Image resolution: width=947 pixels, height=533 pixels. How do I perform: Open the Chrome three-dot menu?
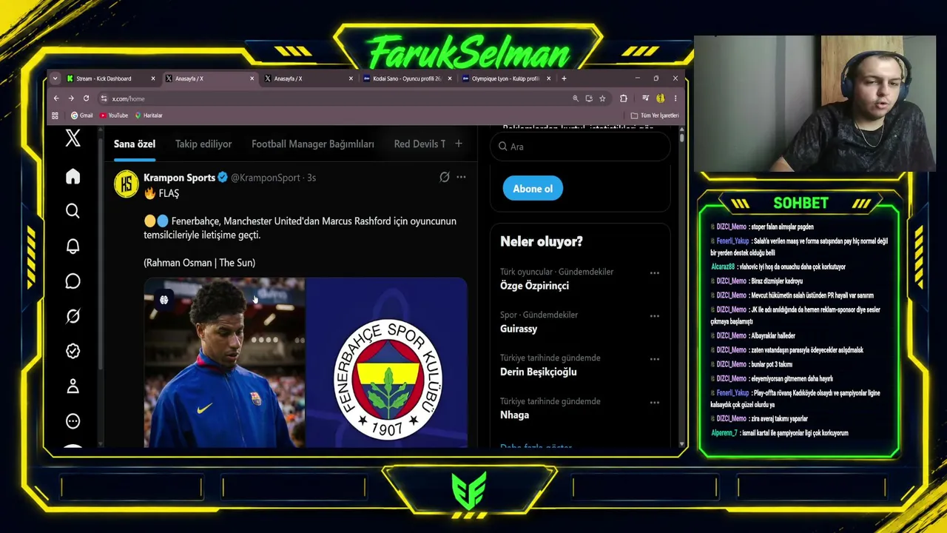675,98
